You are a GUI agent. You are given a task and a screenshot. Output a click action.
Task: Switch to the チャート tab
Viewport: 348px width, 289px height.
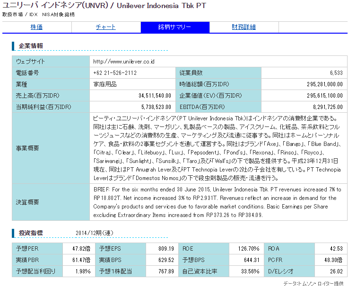click(105, 27)
